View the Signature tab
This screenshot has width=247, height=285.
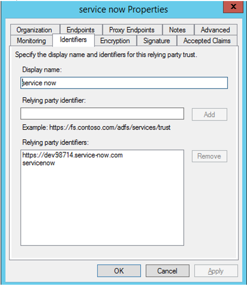click(x=157, y=41)
